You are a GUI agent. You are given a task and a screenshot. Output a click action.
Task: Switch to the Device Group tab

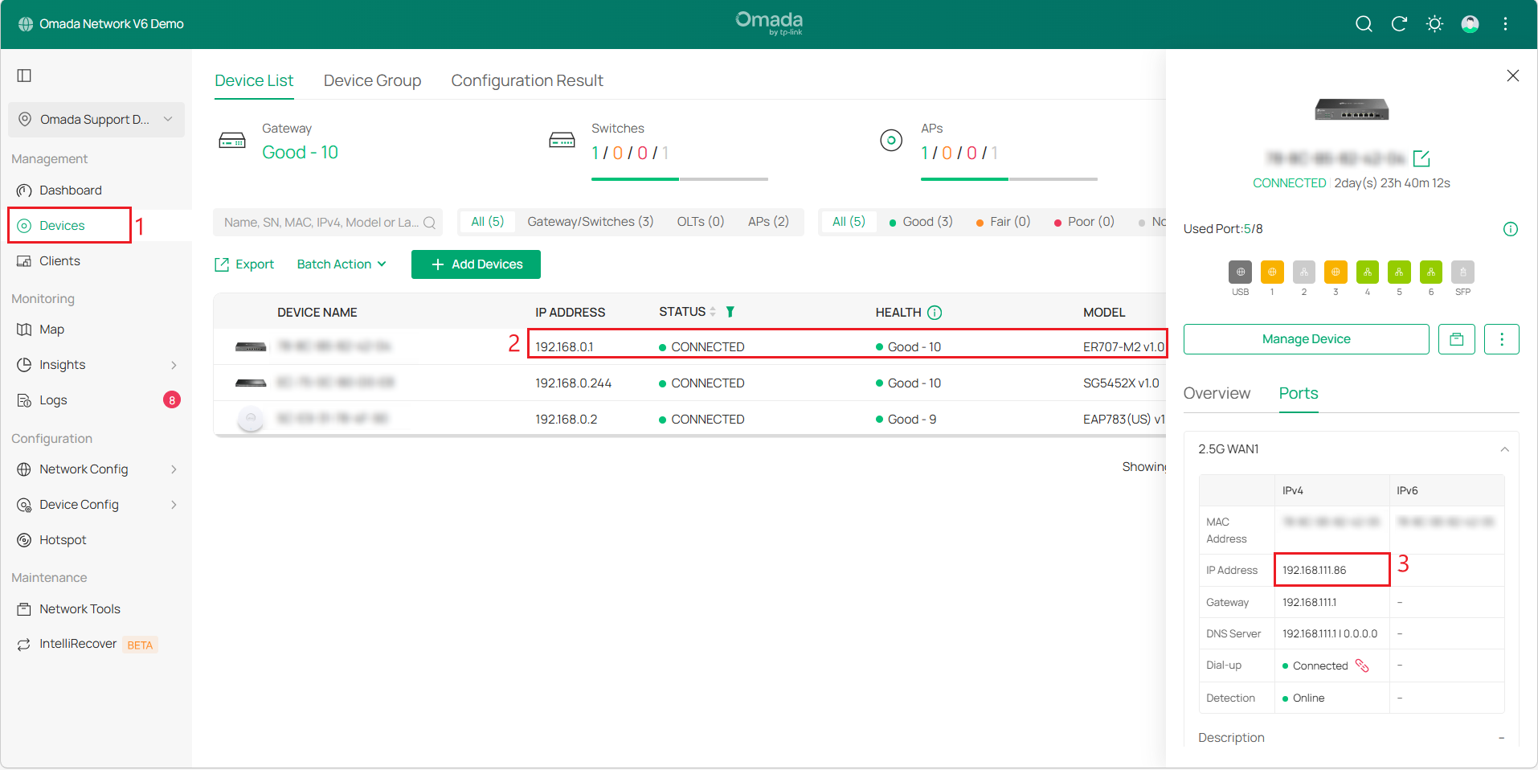372,81
